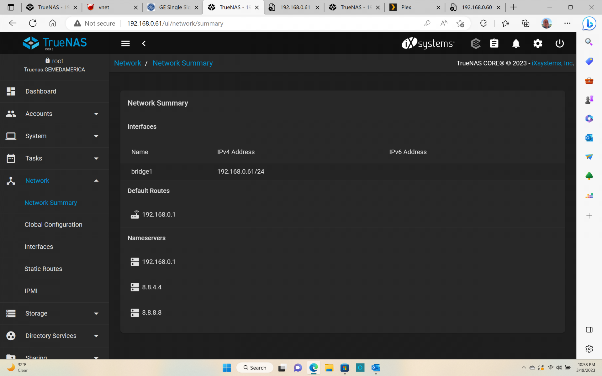Screen dimensions: 602x376
Task: Switch to the Plex browser tab
Action: pos(406,7)
